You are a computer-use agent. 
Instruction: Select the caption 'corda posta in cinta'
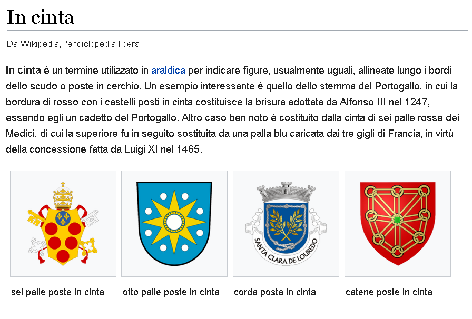[275, 292]
